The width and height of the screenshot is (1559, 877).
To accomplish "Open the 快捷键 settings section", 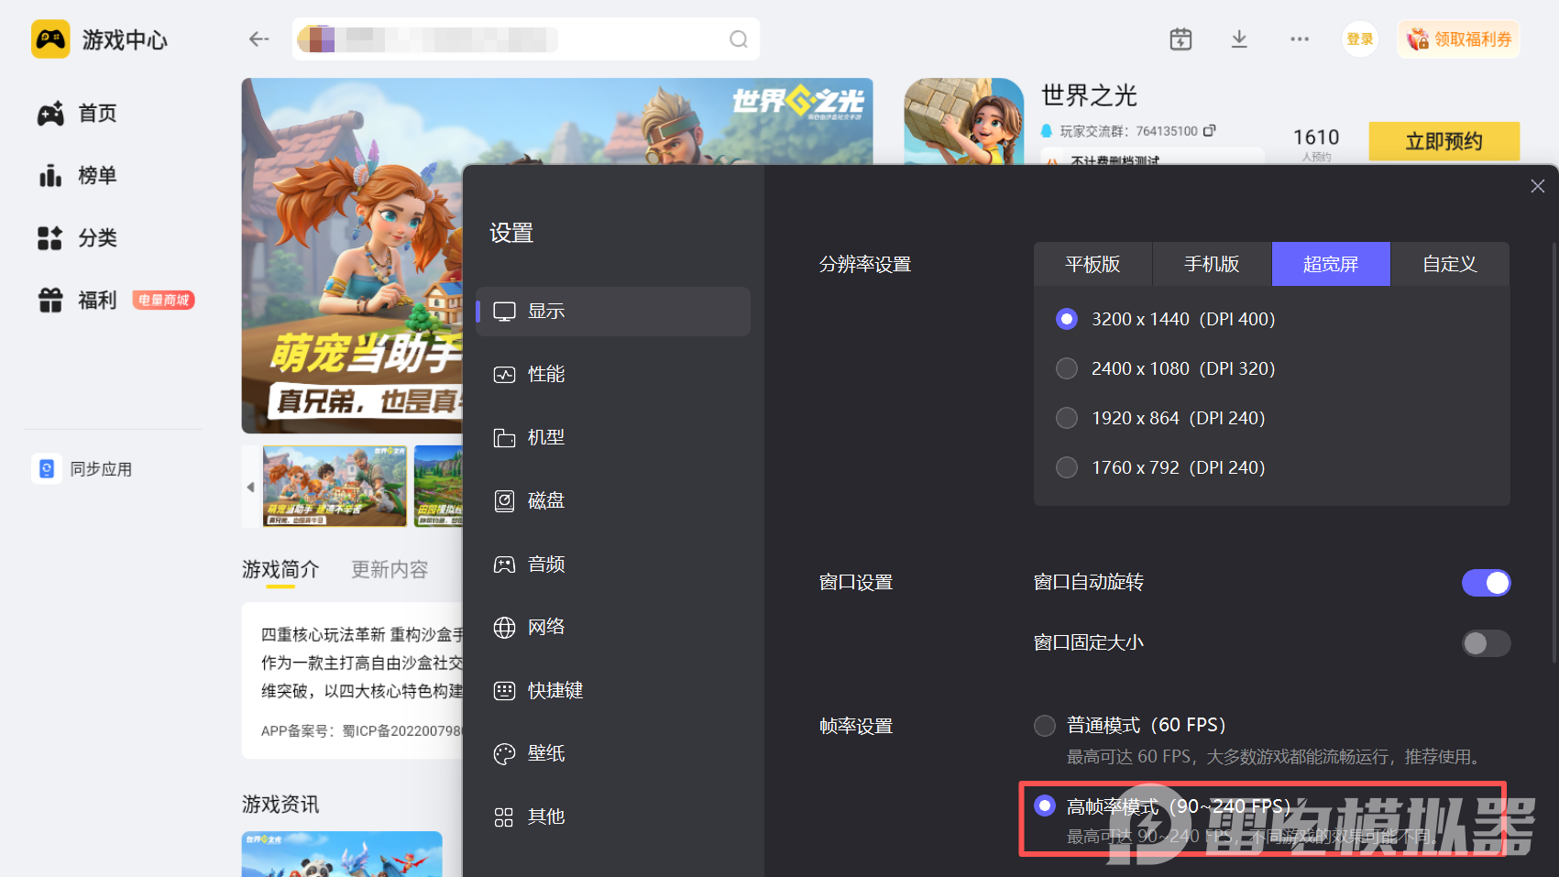I will (554, 691).
